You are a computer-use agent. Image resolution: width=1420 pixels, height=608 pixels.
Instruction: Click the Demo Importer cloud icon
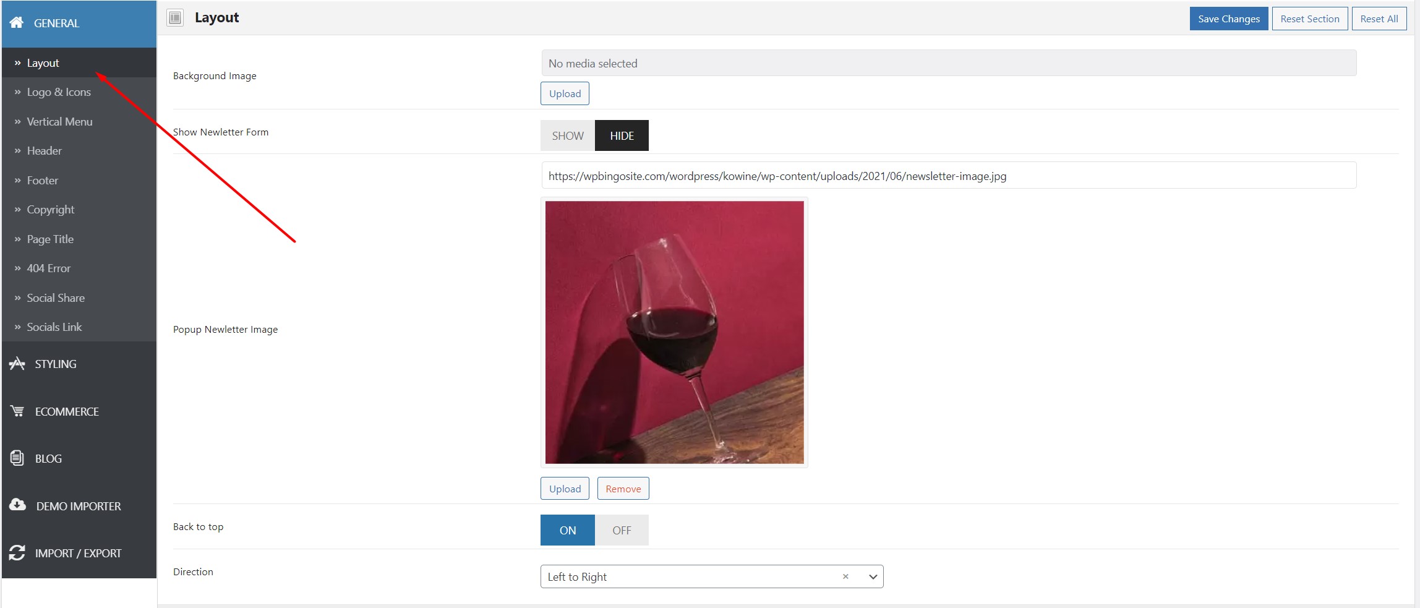pos(18,505)
